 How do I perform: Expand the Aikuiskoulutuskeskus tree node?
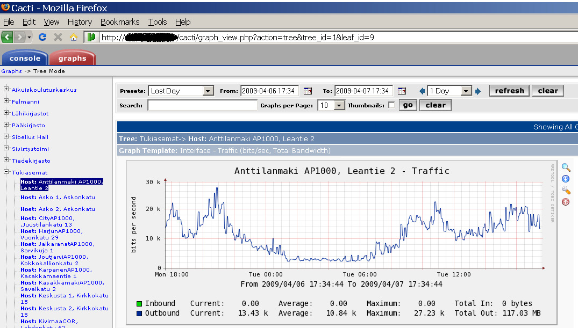click(x=6, y=89)
